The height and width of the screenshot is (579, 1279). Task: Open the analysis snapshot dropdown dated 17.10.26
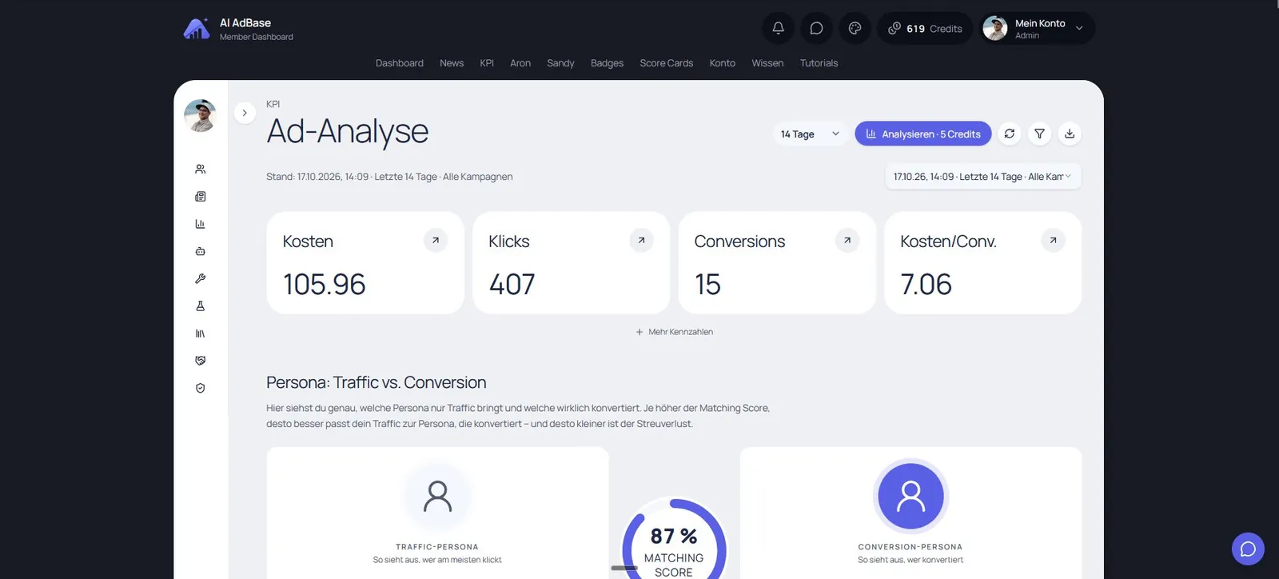pos(983,177)
